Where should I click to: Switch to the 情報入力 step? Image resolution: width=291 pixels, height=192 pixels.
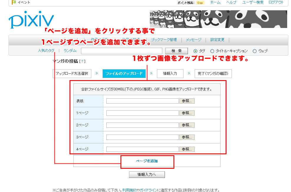pyautogui.click(x=170, y=74)
